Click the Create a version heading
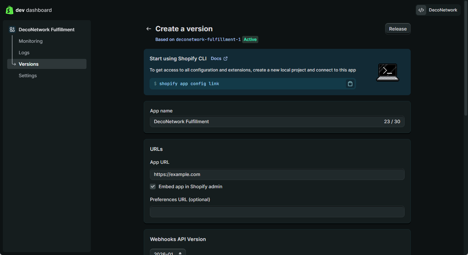 click(184, 29)
